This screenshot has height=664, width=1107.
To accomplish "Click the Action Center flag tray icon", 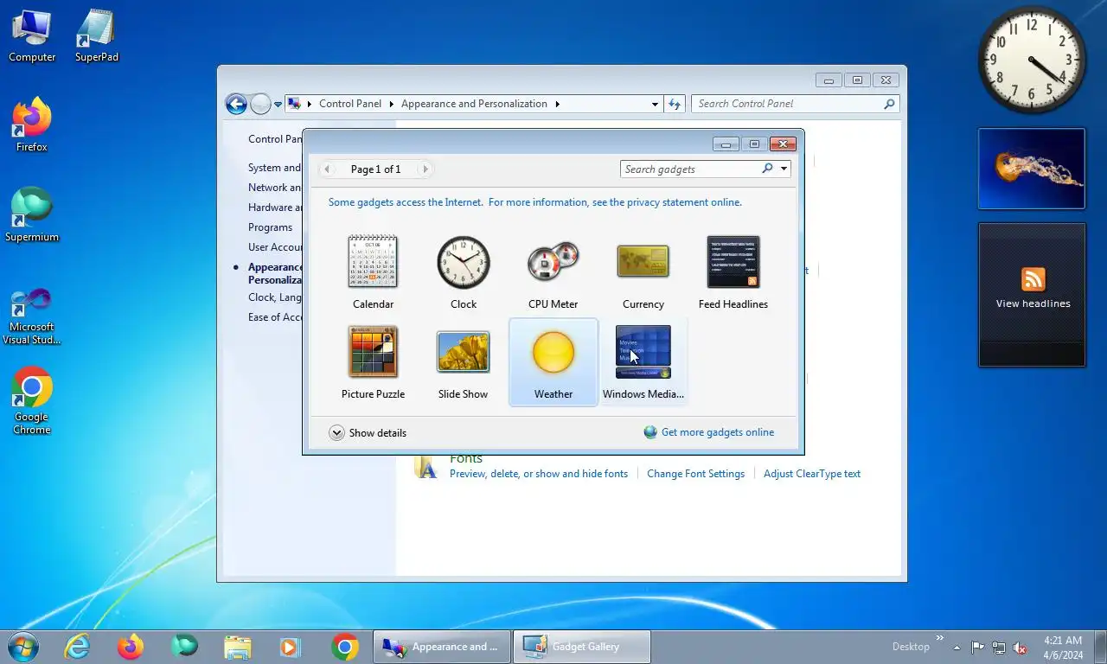I will coord(977,647).
